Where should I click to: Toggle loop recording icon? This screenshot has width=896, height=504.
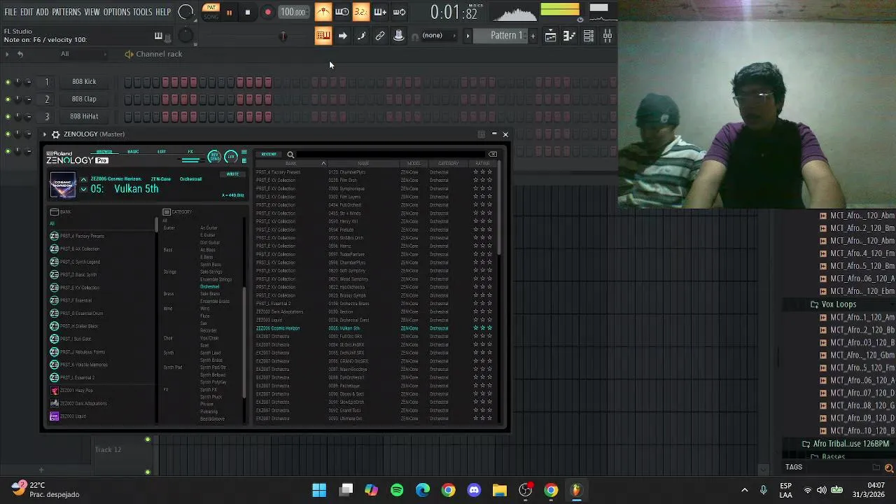399,12
